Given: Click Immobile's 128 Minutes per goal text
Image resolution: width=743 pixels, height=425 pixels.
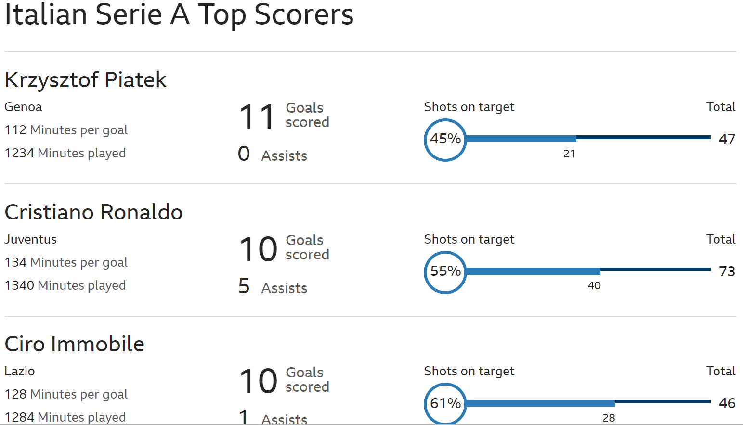Looking at the screenshot, I should pyautogui.click(x=66, y=394).
